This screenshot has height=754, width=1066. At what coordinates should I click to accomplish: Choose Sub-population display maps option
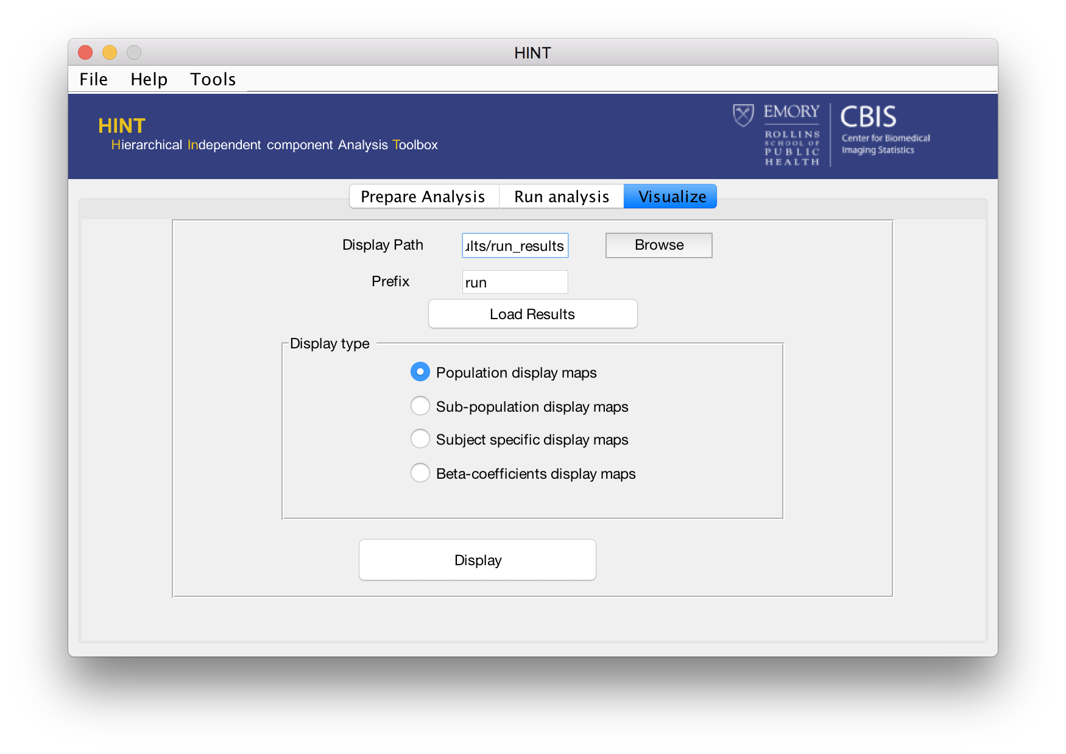pyautogui.click(x=420, y=406)
